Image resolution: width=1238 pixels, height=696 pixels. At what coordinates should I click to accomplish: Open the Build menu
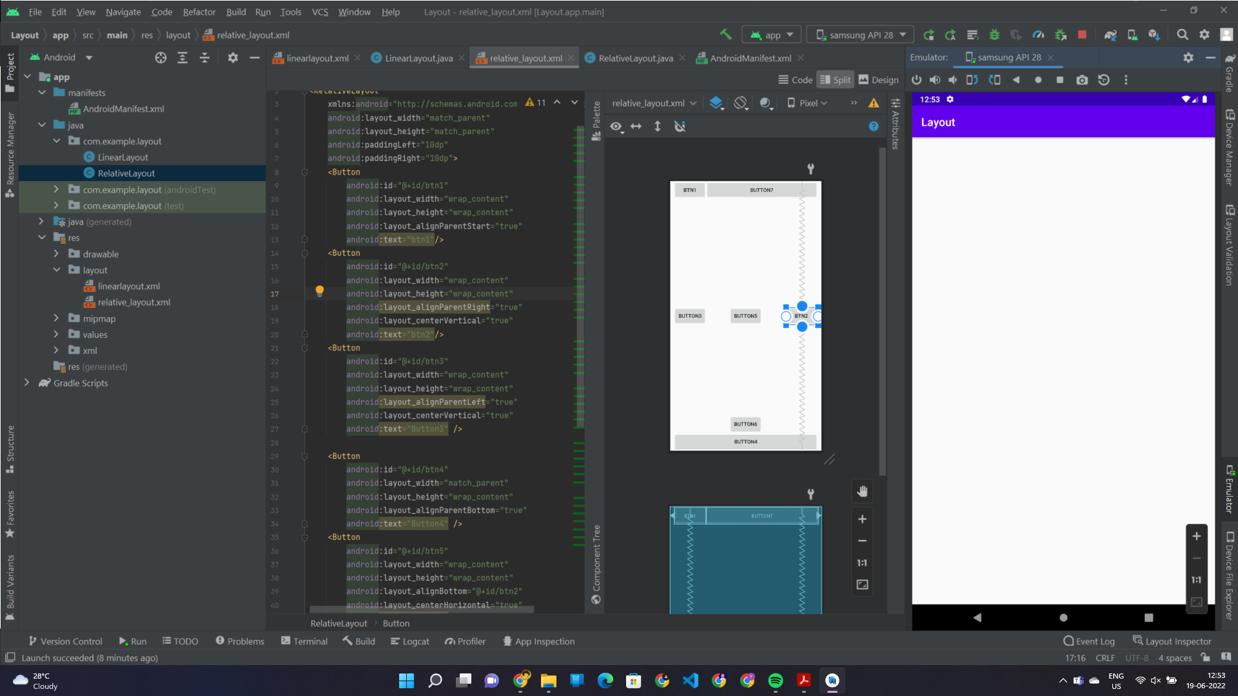tap(236, 12)
